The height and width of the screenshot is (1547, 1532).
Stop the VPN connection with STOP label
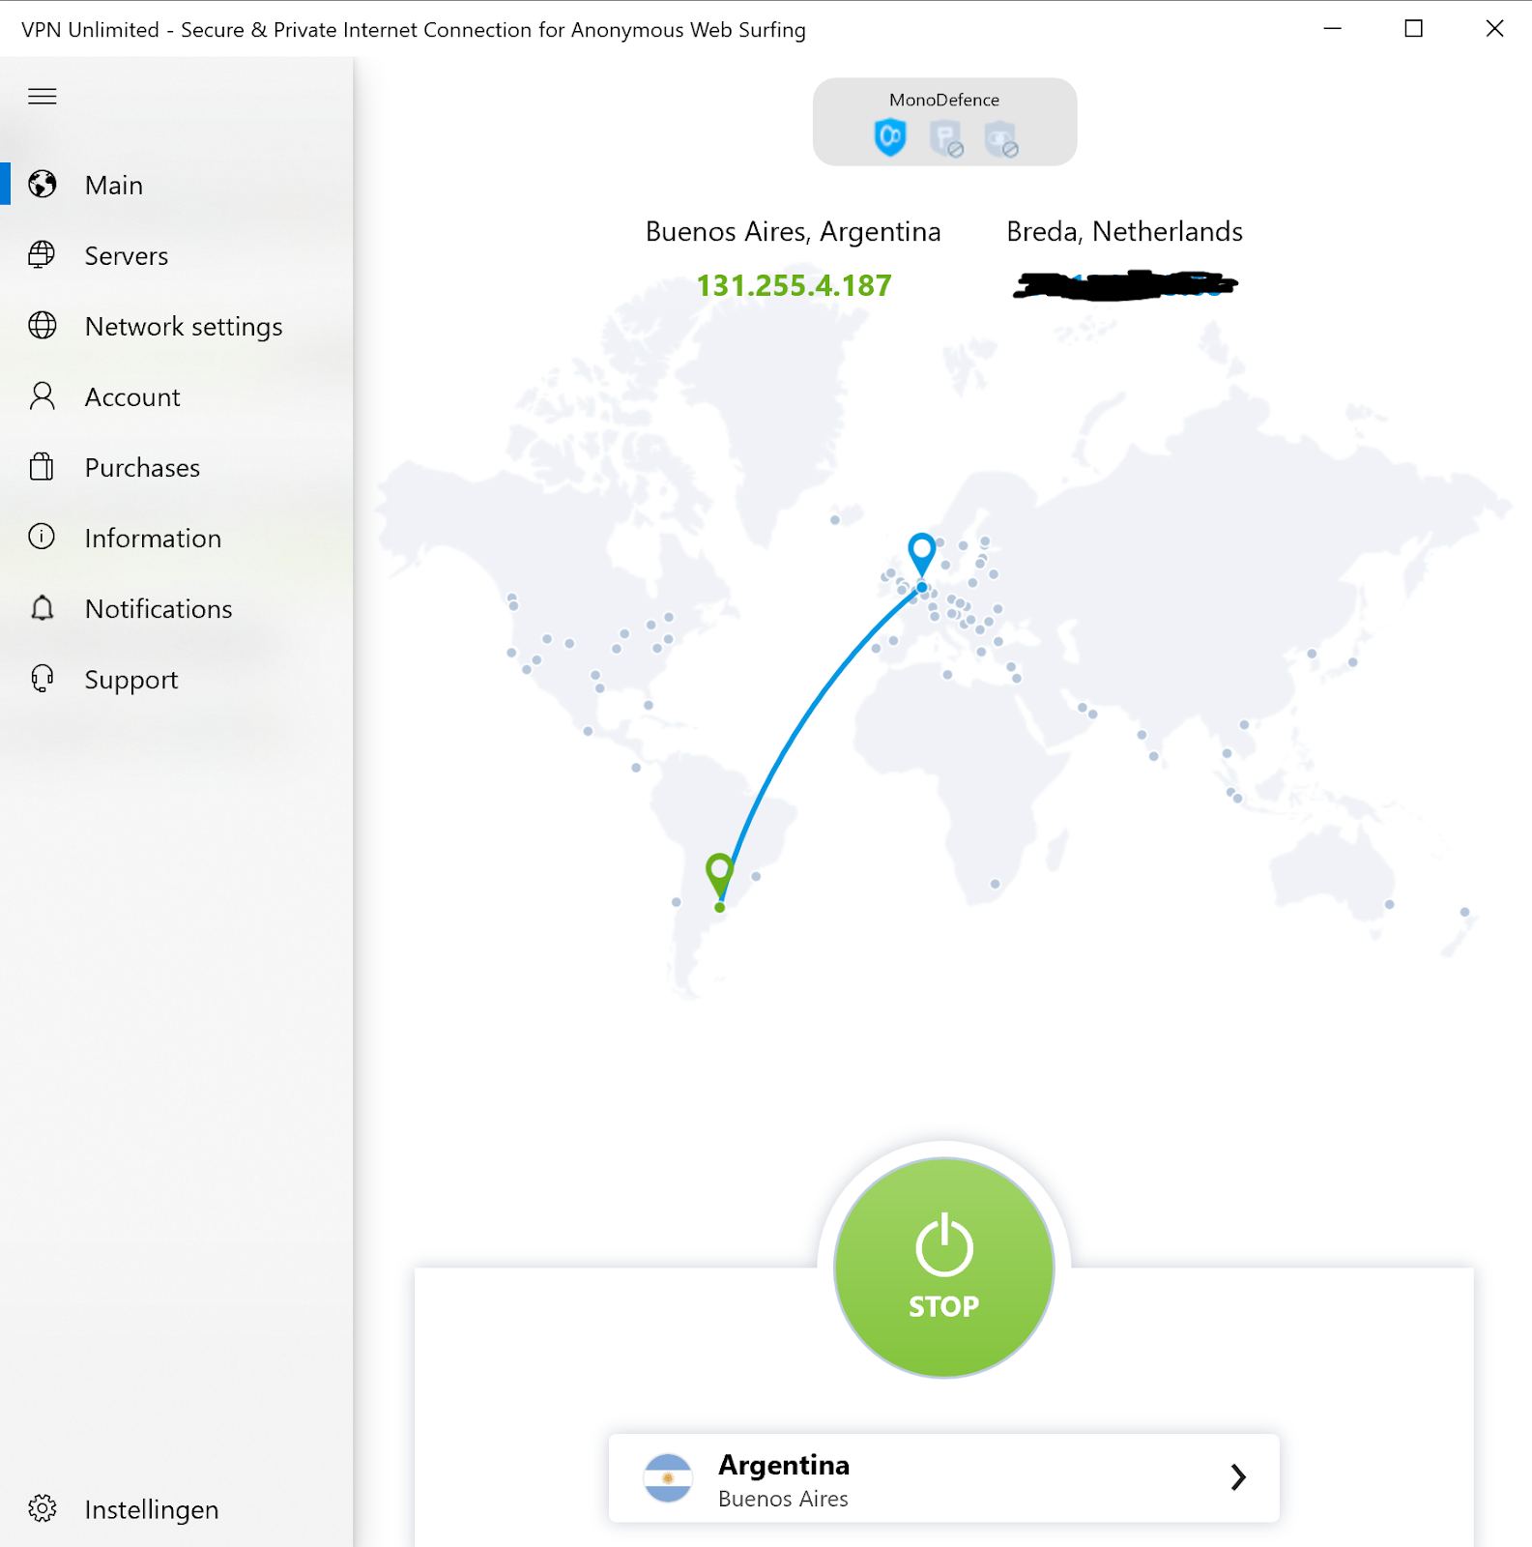(x=944, y=1306)
